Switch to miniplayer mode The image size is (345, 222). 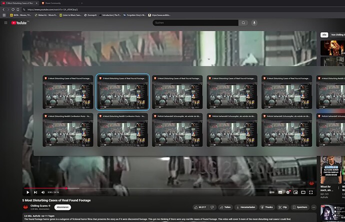(295, 193)
